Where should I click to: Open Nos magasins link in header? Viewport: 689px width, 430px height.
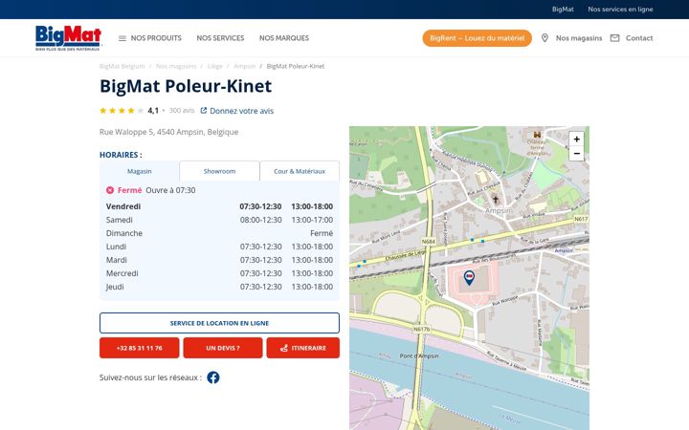point(579,38)
